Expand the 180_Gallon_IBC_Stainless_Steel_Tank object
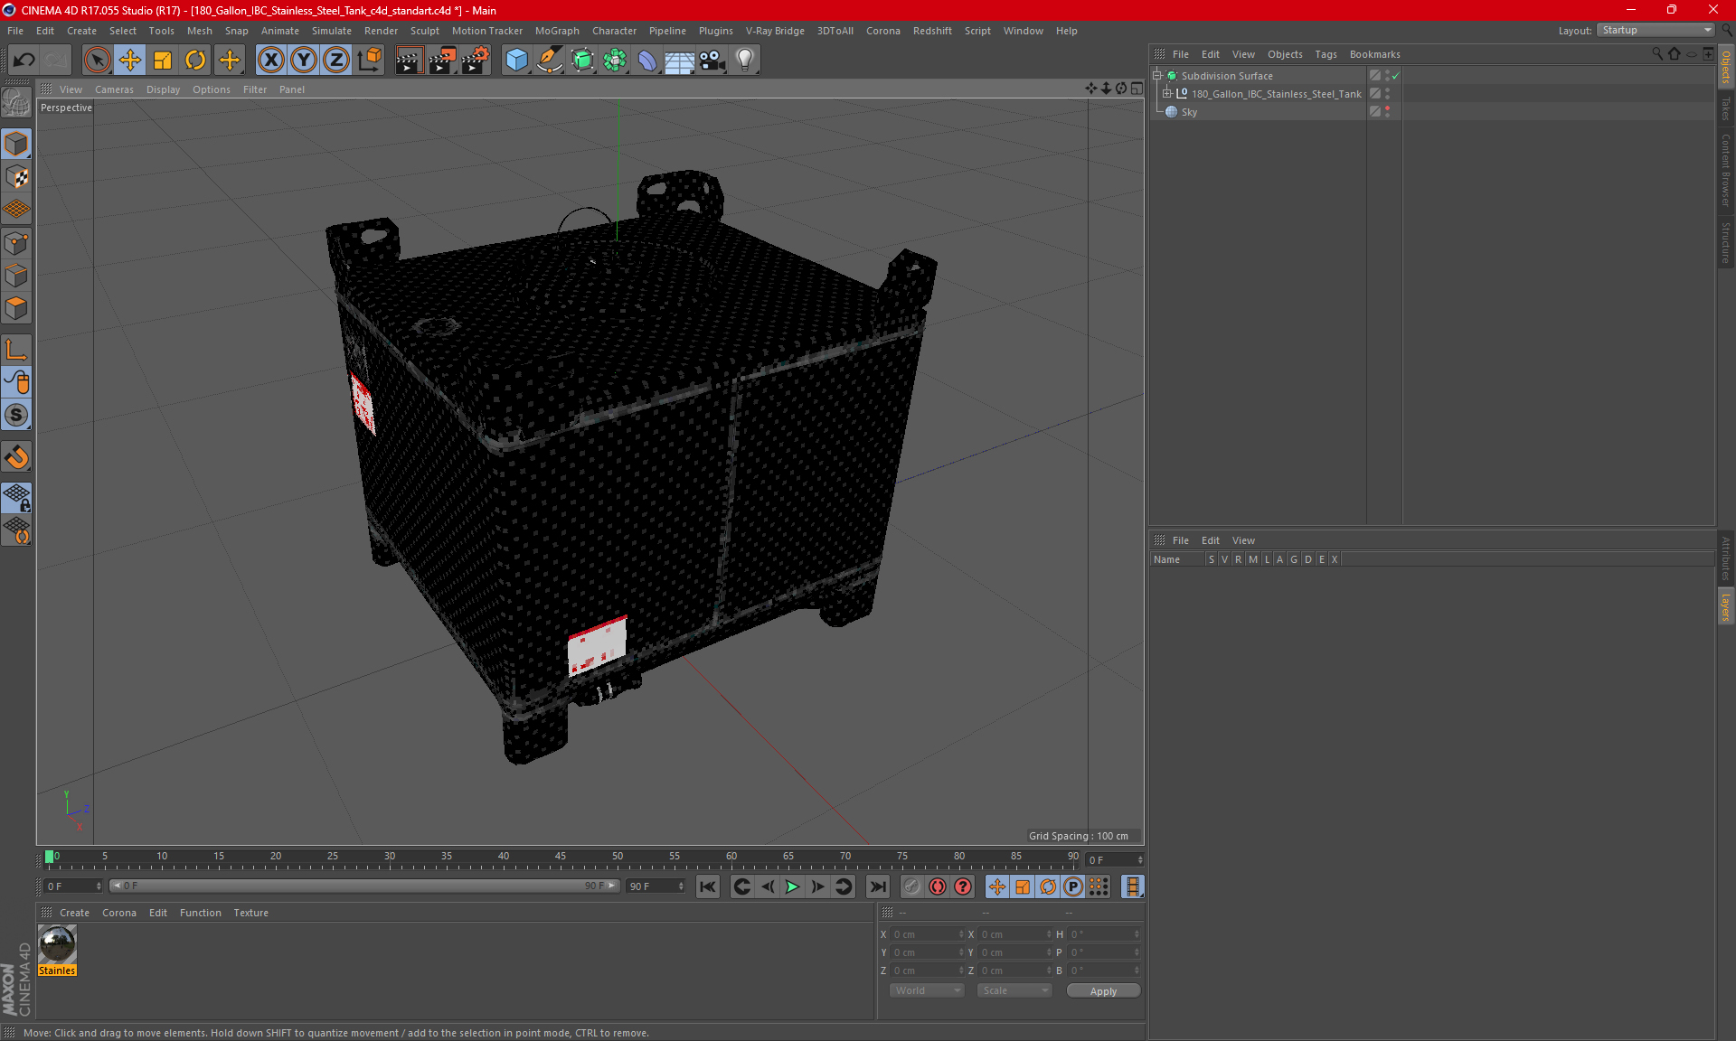This screenshot has width=1736, height=1041. point(1167,94)
